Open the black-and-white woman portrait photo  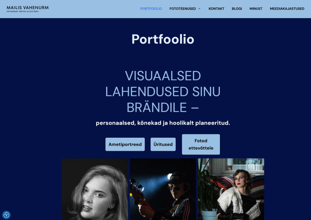tap(95, 189)
